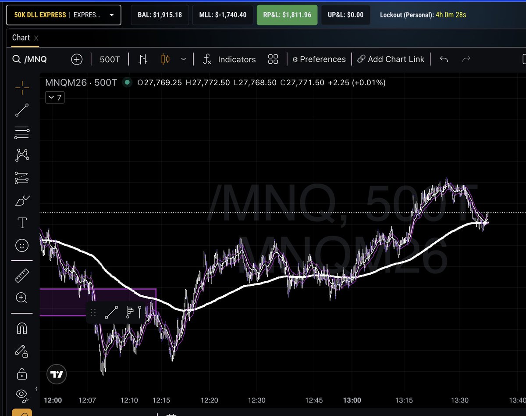Click the 13:15 time axis label
Screen dimensions: 526x416
pos(405,400)
